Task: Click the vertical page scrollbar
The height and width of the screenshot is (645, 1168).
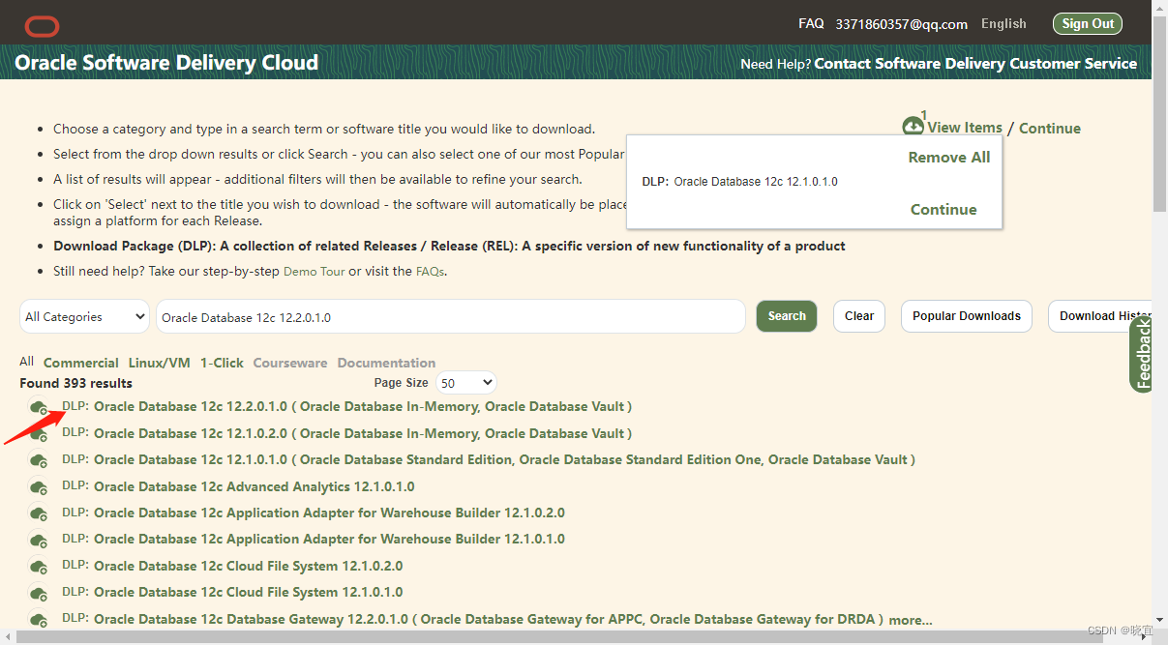Action: (x=1160, y=114)
